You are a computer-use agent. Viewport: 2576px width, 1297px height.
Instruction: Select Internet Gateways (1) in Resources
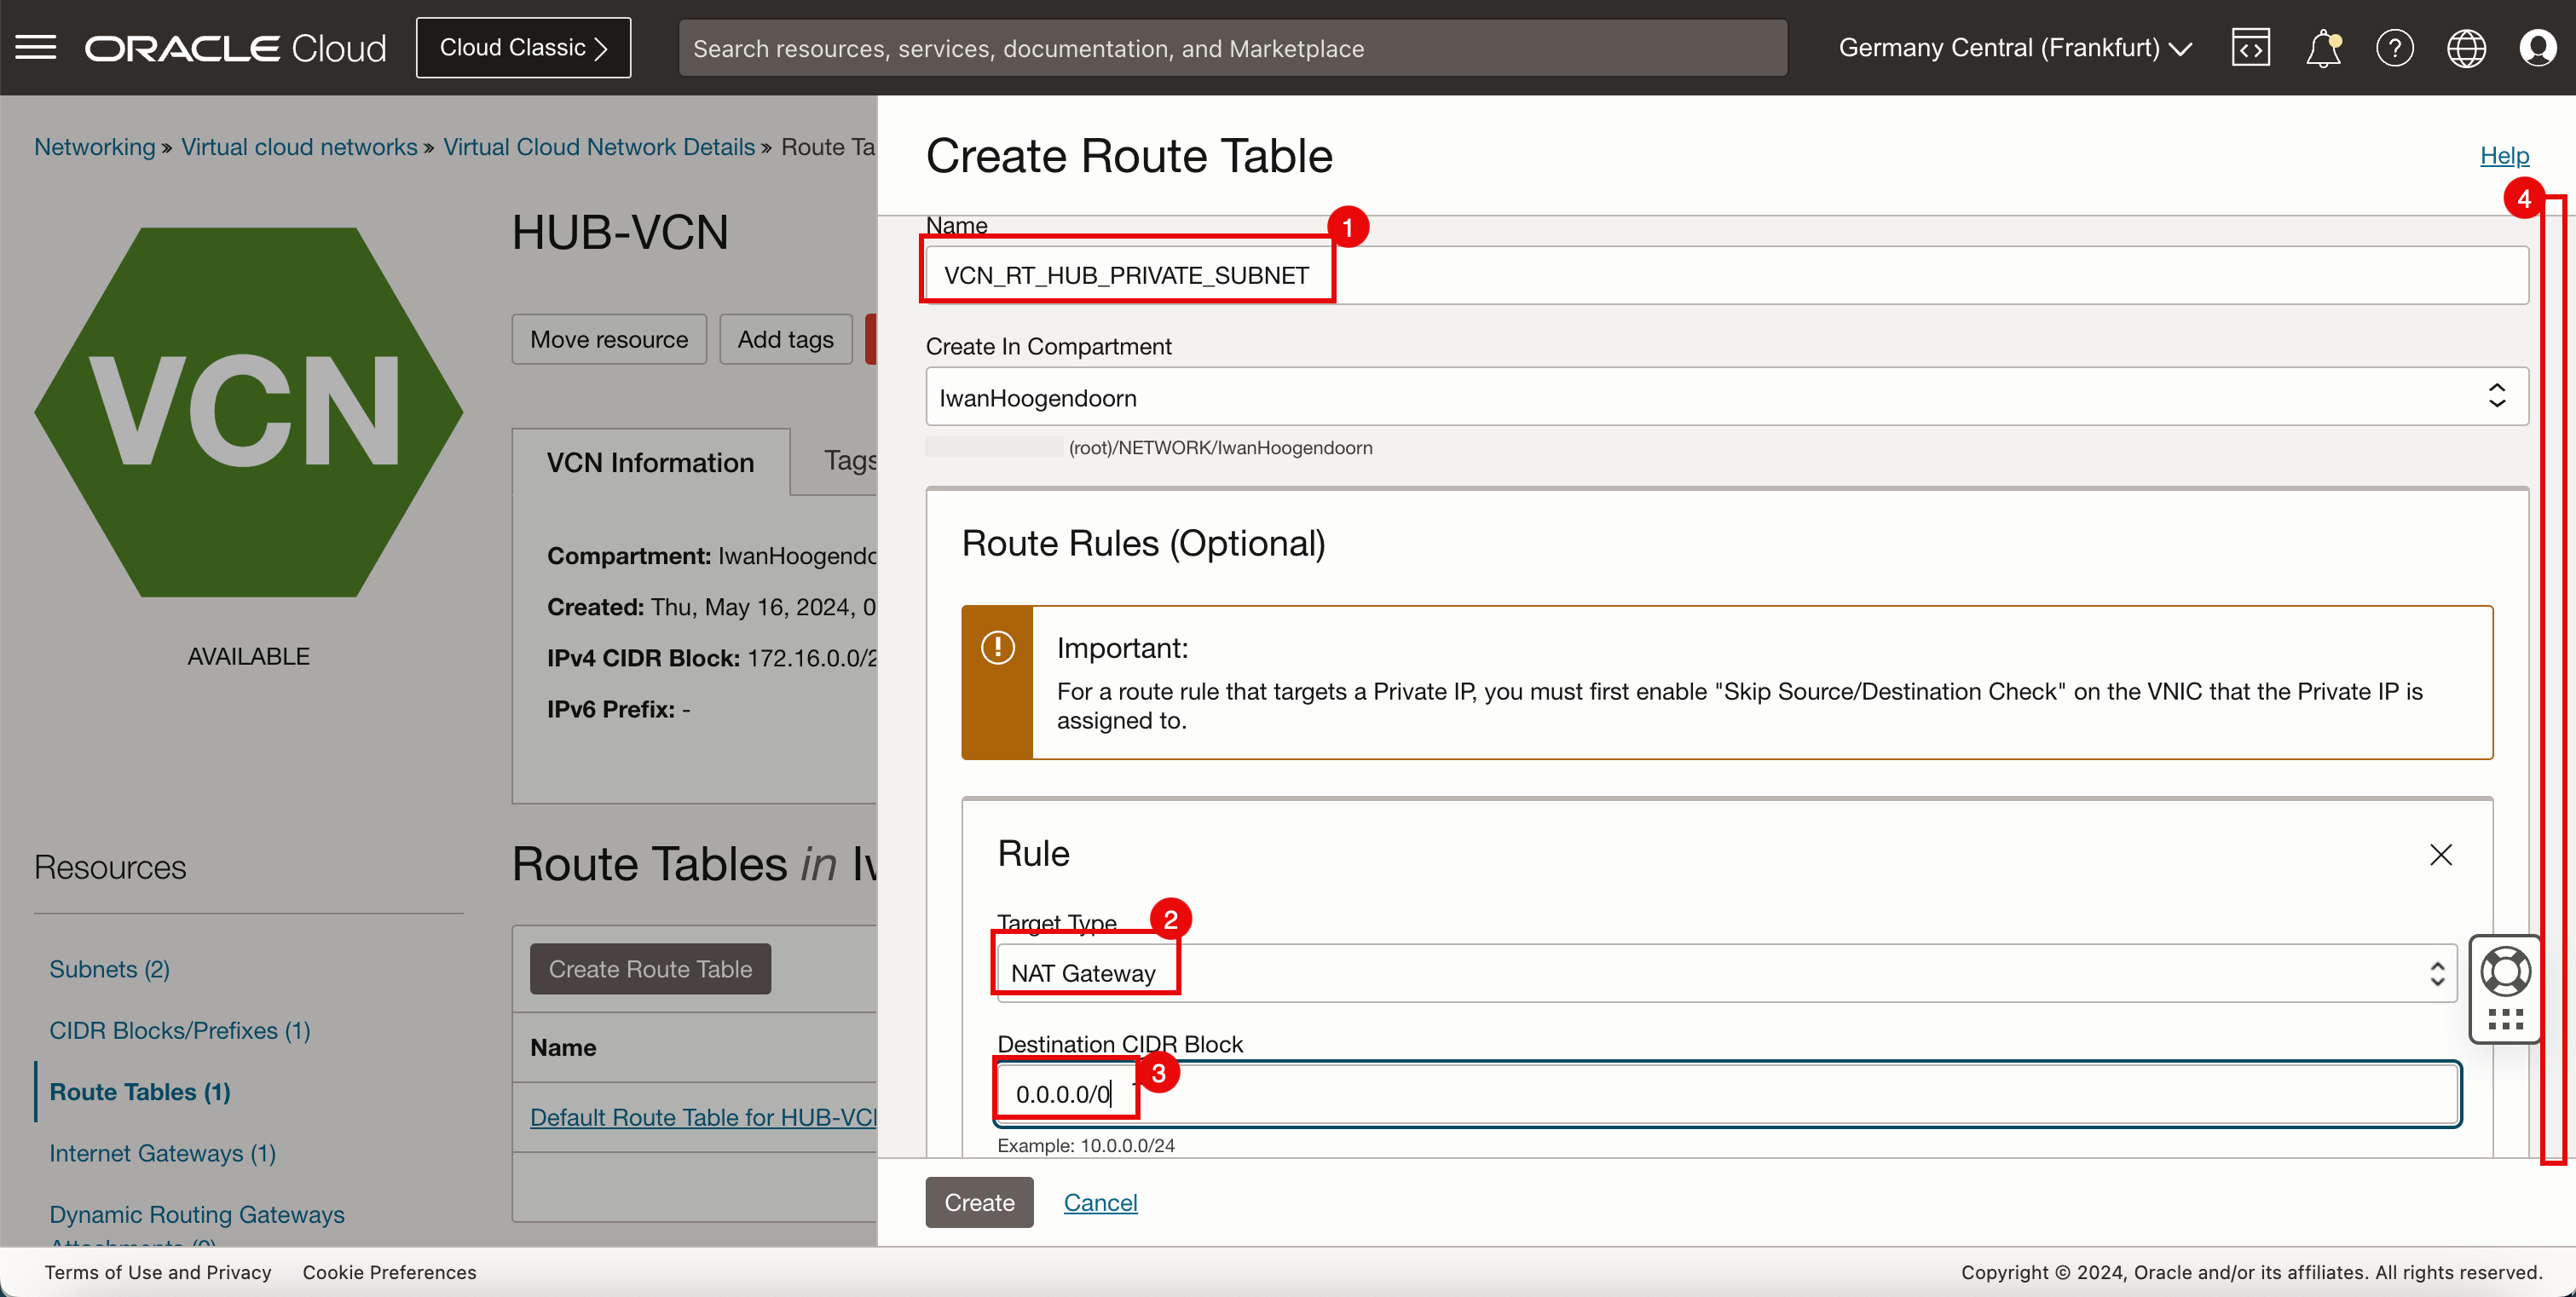(162, 1152)
